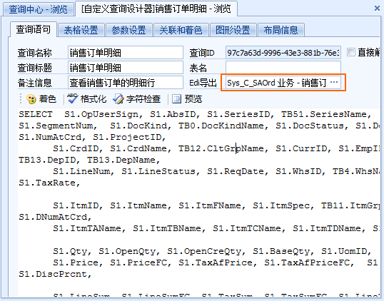384x301 pixels.
Task: Click the 查询标题 text field
Action: (x=126, y=68)
